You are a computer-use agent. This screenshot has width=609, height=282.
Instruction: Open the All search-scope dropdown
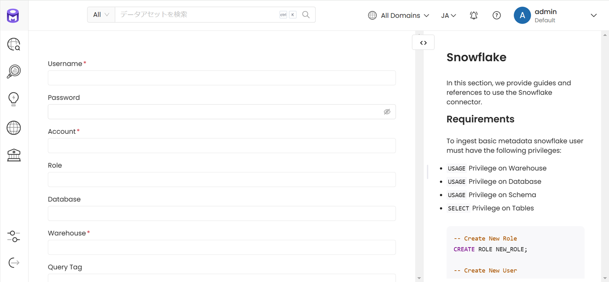101,15
